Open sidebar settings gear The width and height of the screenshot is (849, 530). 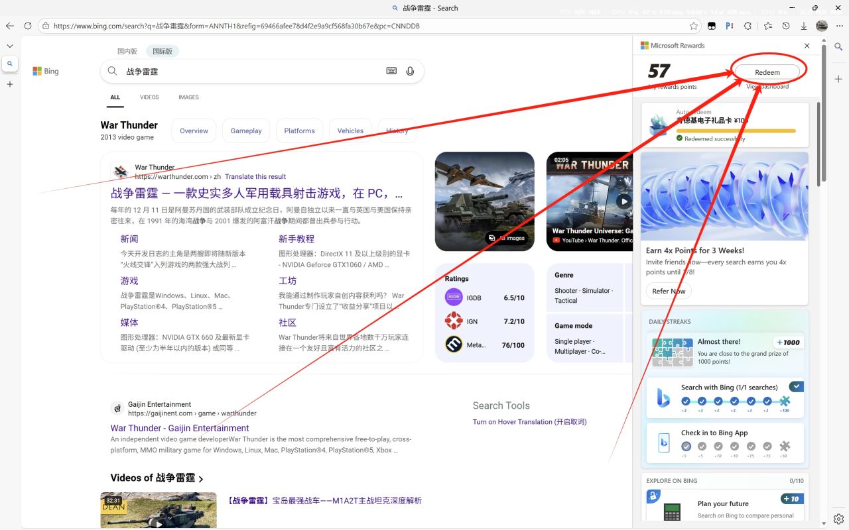click(839, 518)
